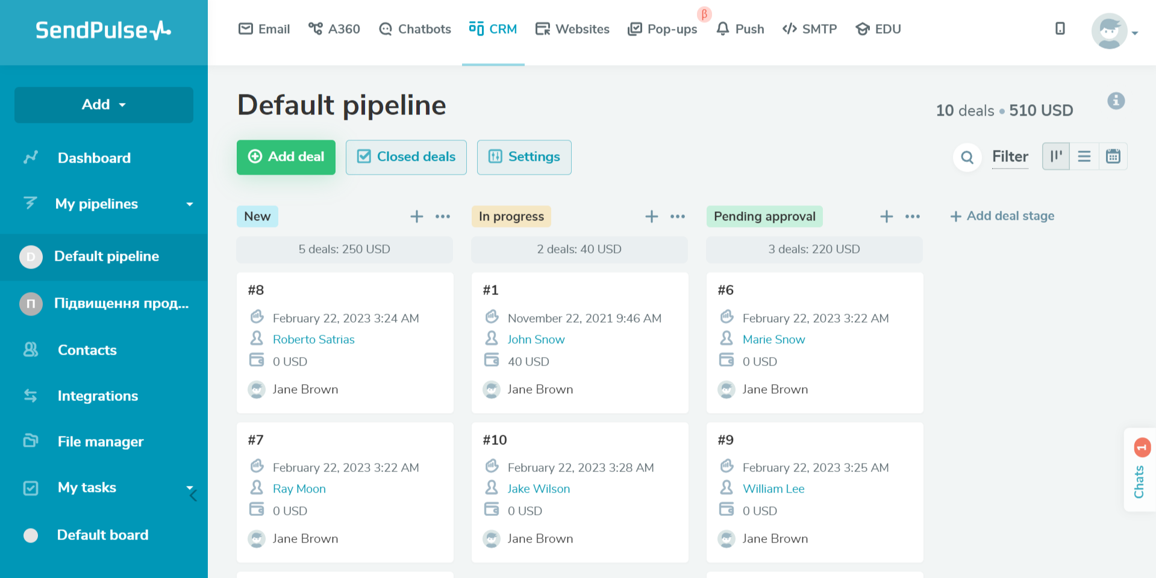
Task: Click Add deal stage
Action: [1002, 216]
